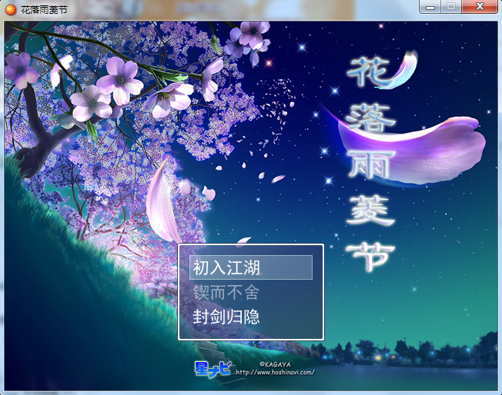The image size is (502, 395).
Task: Click the http://www.hoshinavi.com/ URL text
Action: point(276,372)
